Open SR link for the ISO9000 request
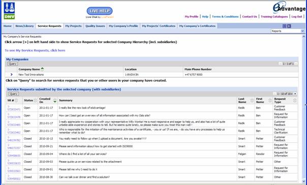The image size is (307, 185). [14, 146]
